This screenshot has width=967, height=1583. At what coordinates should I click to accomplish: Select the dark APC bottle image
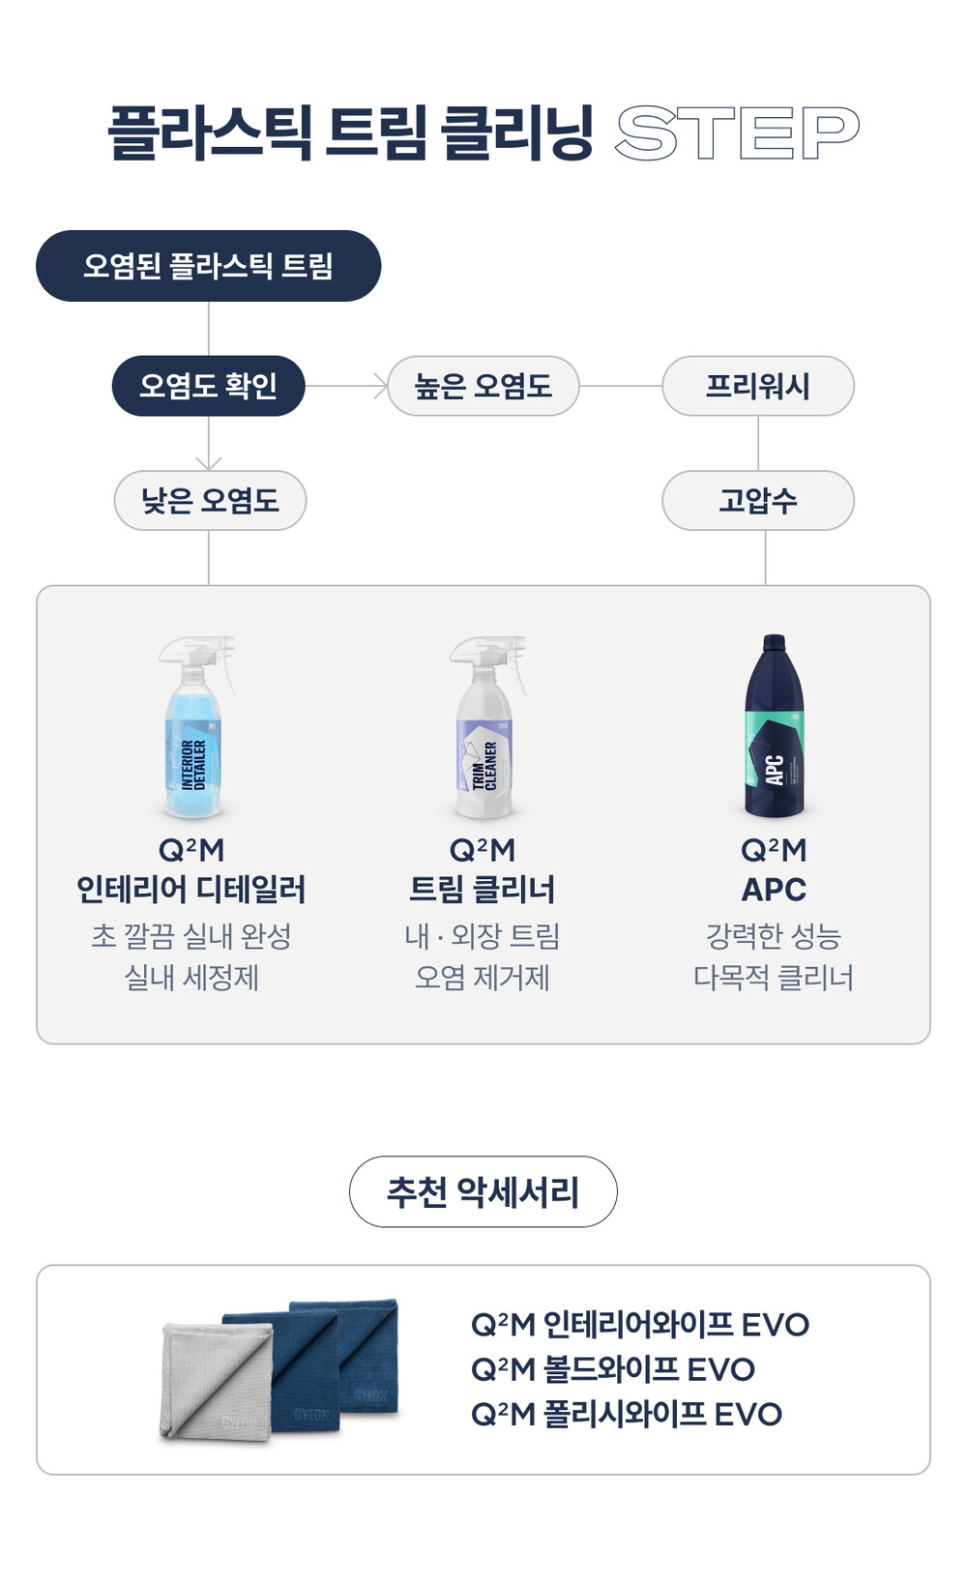[x=774, y=727]
